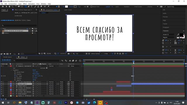The height and width of the screenshot is (105, 187).
Task: Click the Reset link in Transform
Action: [x=34, y=70]
